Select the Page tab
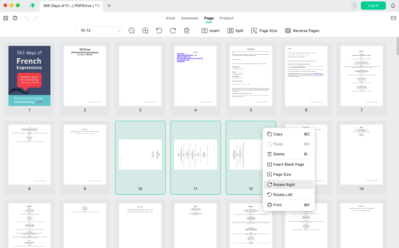The height and width of the screenshot is (248, 399). (209, 18)
